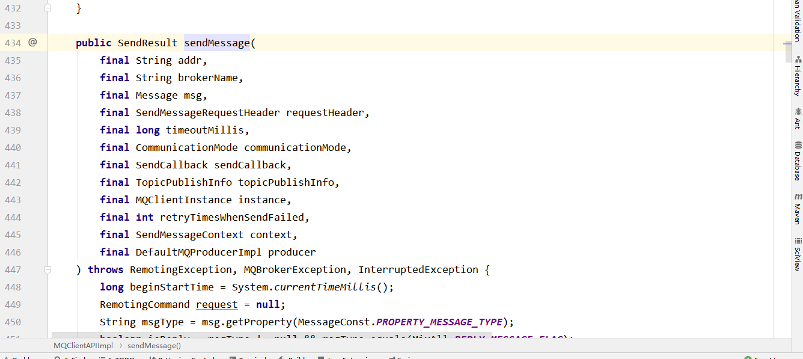Screen dimensions: 803x359
Task: Click 'PROPERTY_MESSAGE_TYPE' constant on line 450
Action: (x=439, y=322)
